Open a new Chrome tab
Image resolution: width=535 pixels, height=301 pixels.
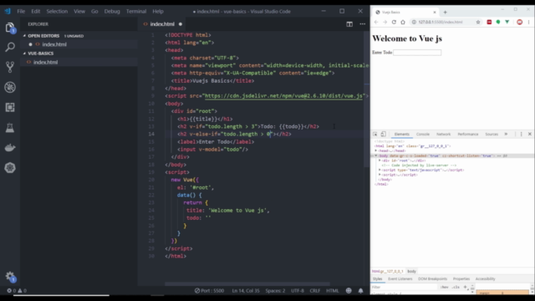pos(445,13)
